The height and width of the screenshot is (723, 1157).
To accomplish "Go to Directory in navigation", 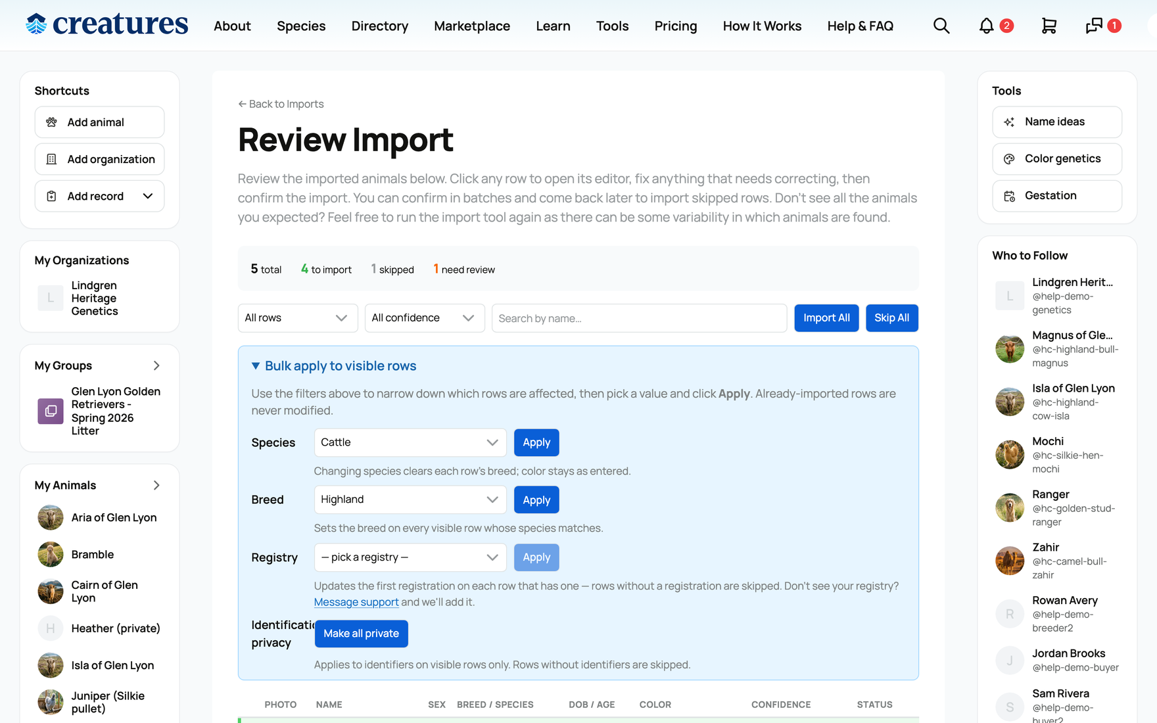I will coord(380,26).
